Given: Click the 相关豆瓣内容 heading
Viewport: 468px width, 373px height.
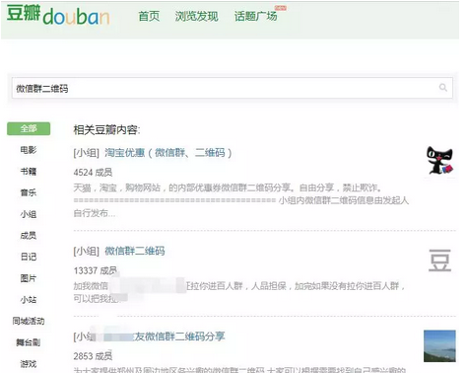Looking at the screenshot, I should [106, 130].
